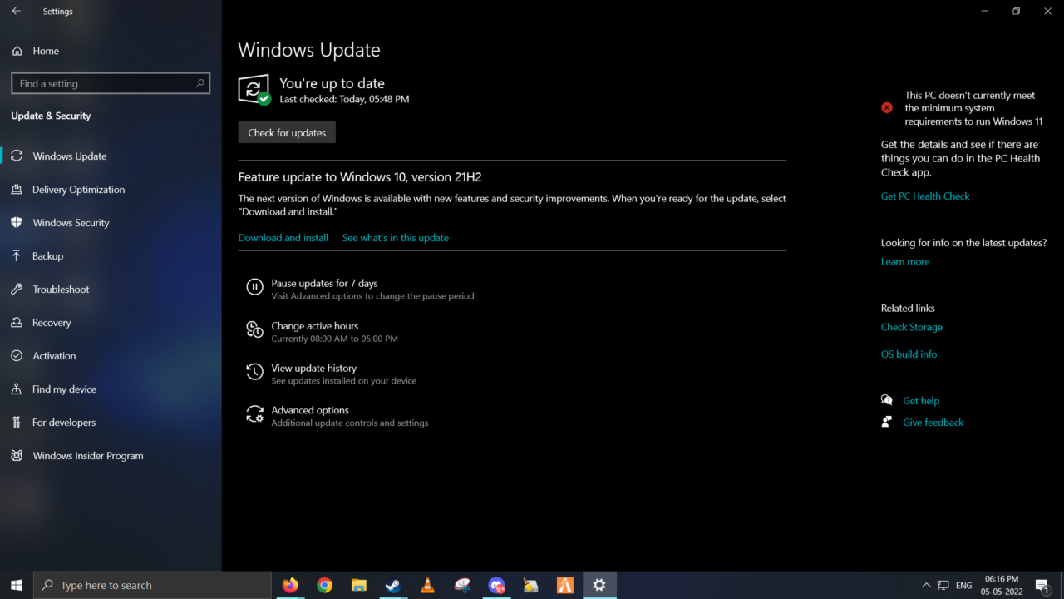
Task: Open Snipping Tool from the taskbar
Action: [x=462, y=585]
